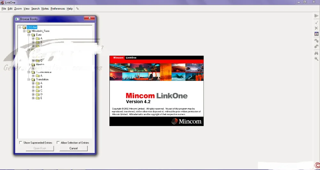Select folder C label under Translation
This screenshot has height=170, width=320.
[41, 91]
